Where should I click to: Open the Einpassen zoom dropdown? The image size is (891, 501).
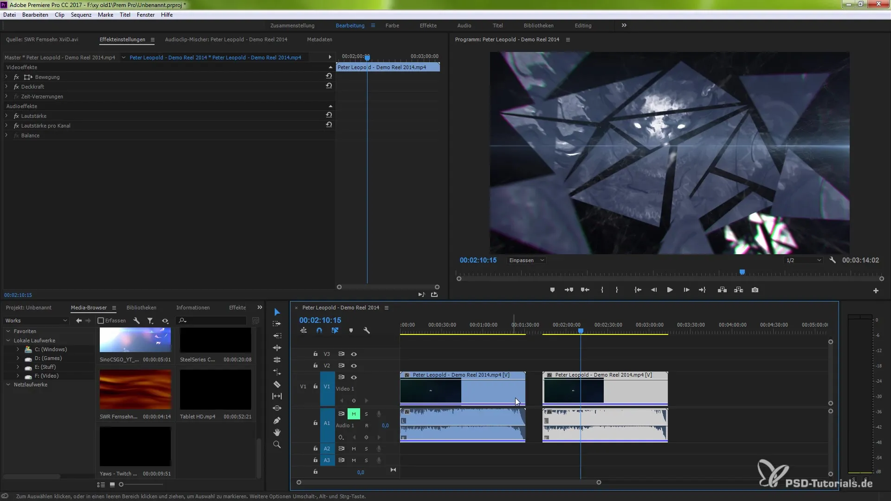526,260
